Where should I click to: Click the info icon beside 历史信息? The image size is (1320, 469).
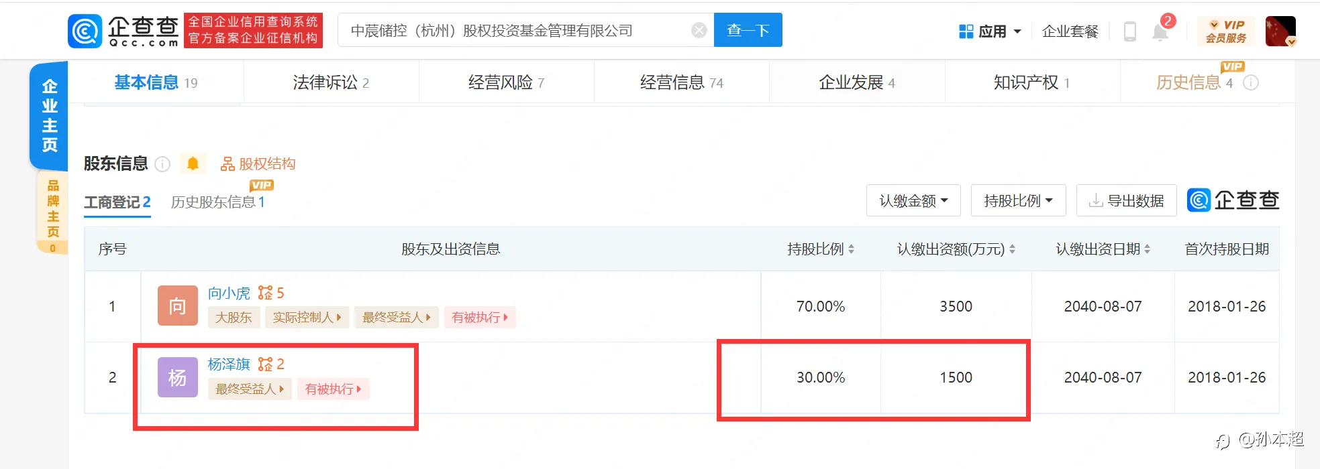click(1251, 82)
